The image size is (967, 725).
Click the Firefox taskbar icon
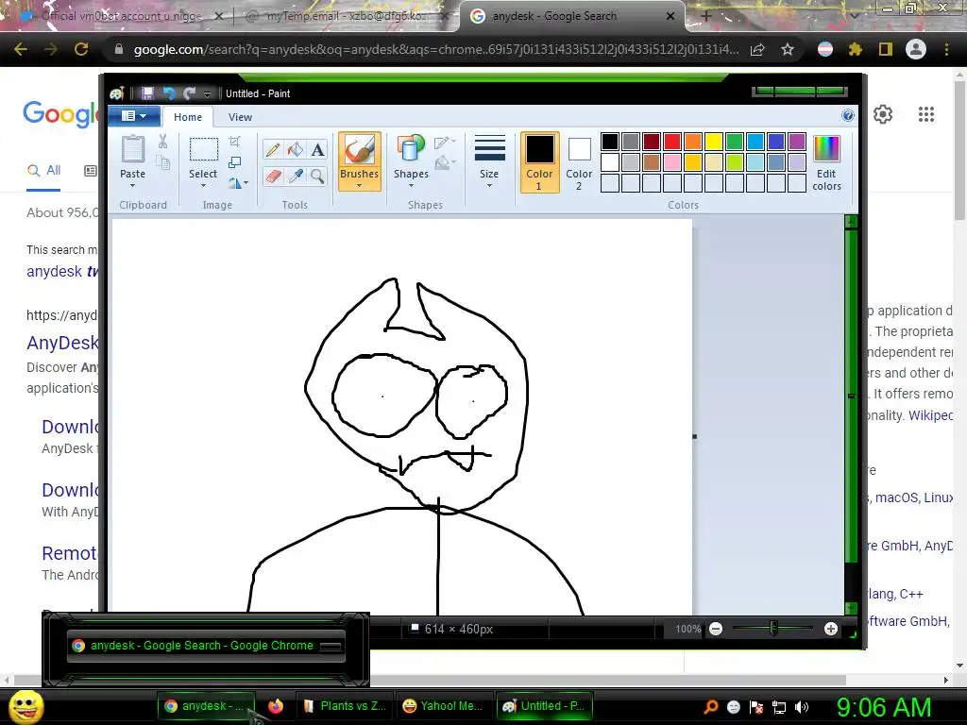[275, 706]
